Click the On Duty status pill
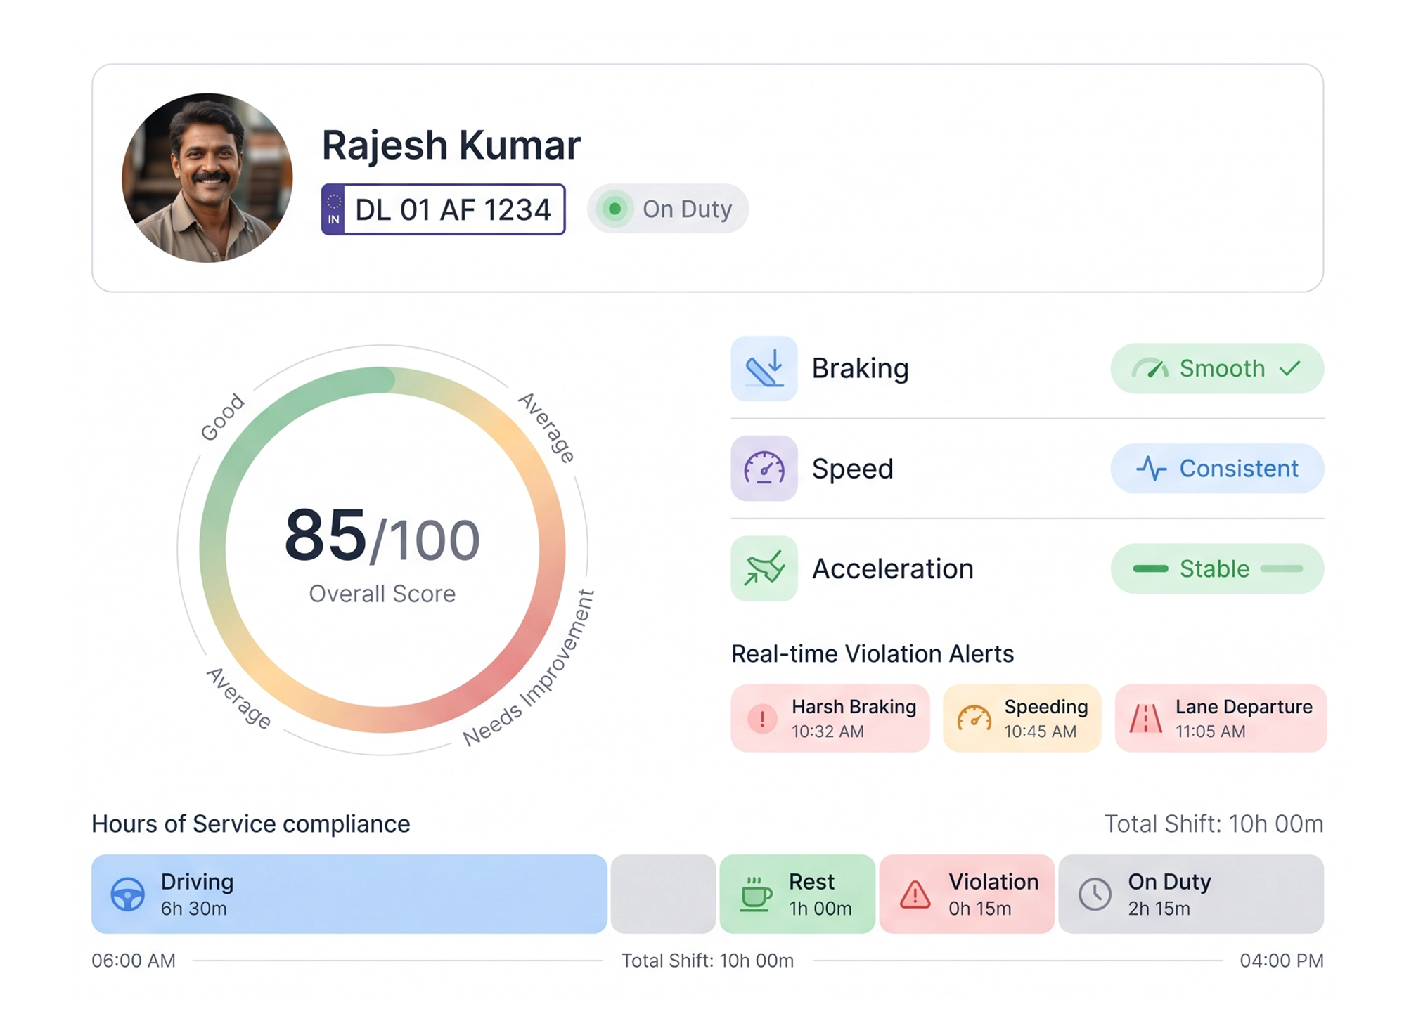 click(x=668, y=209)
